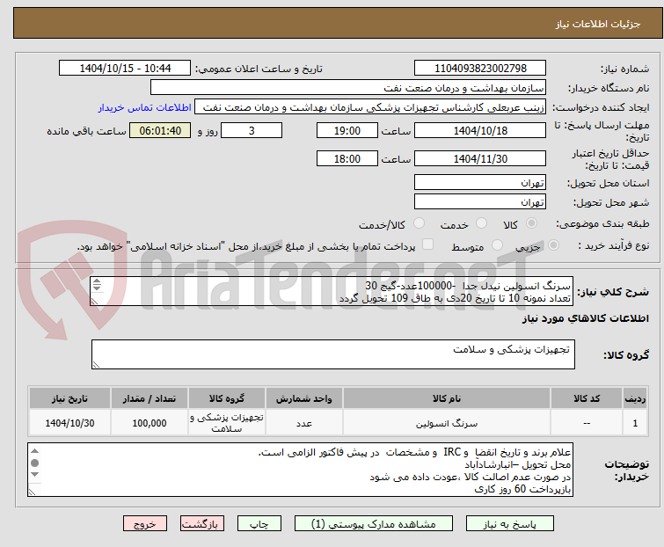
Task: Click resize handle of توضیحات خریدار textarea
Action: coord(32,492)
